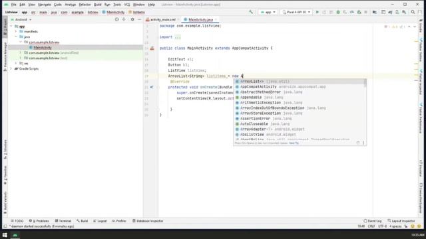Expand collapsed import statement in editor
This screenshot has height=239, width=426.
point(178,37)
